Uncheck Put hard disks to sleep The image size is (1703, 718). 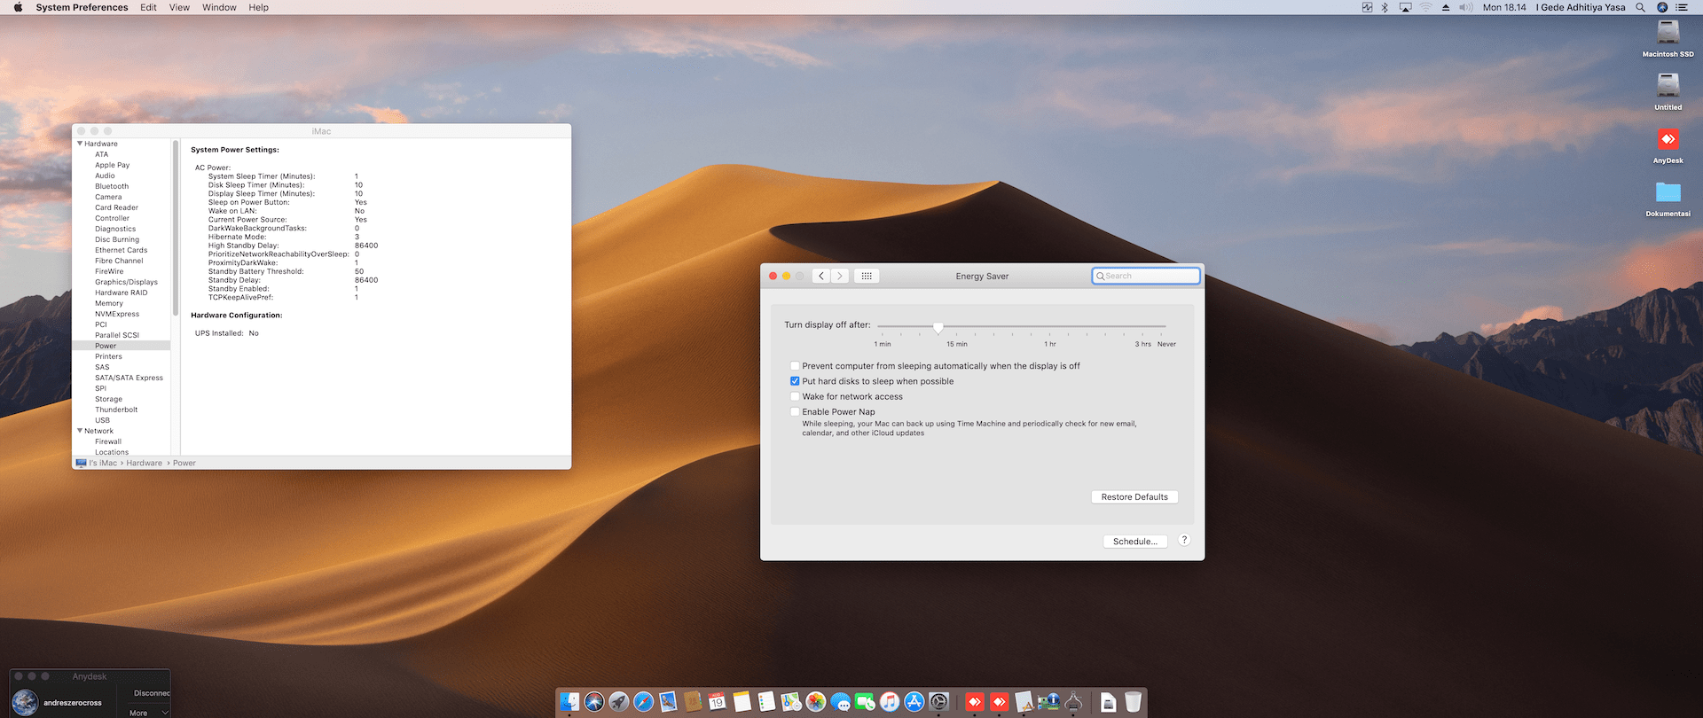795,381
